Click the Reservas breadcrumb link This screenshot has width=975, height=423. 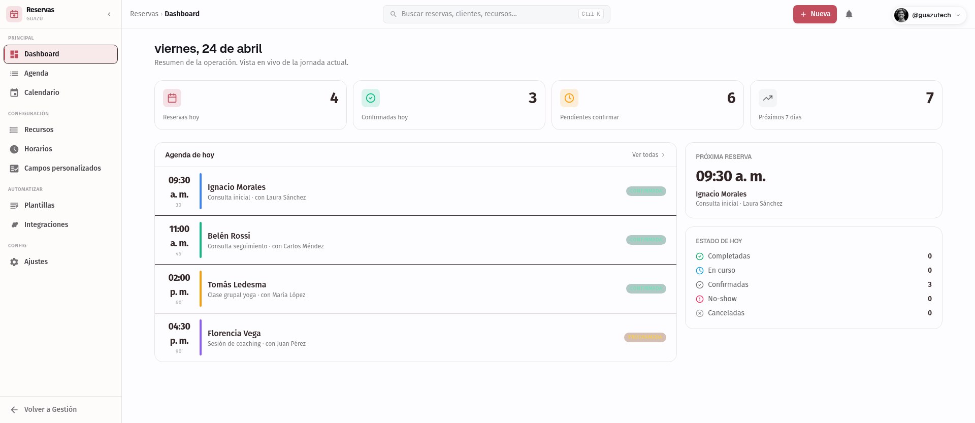click(144, 14)
